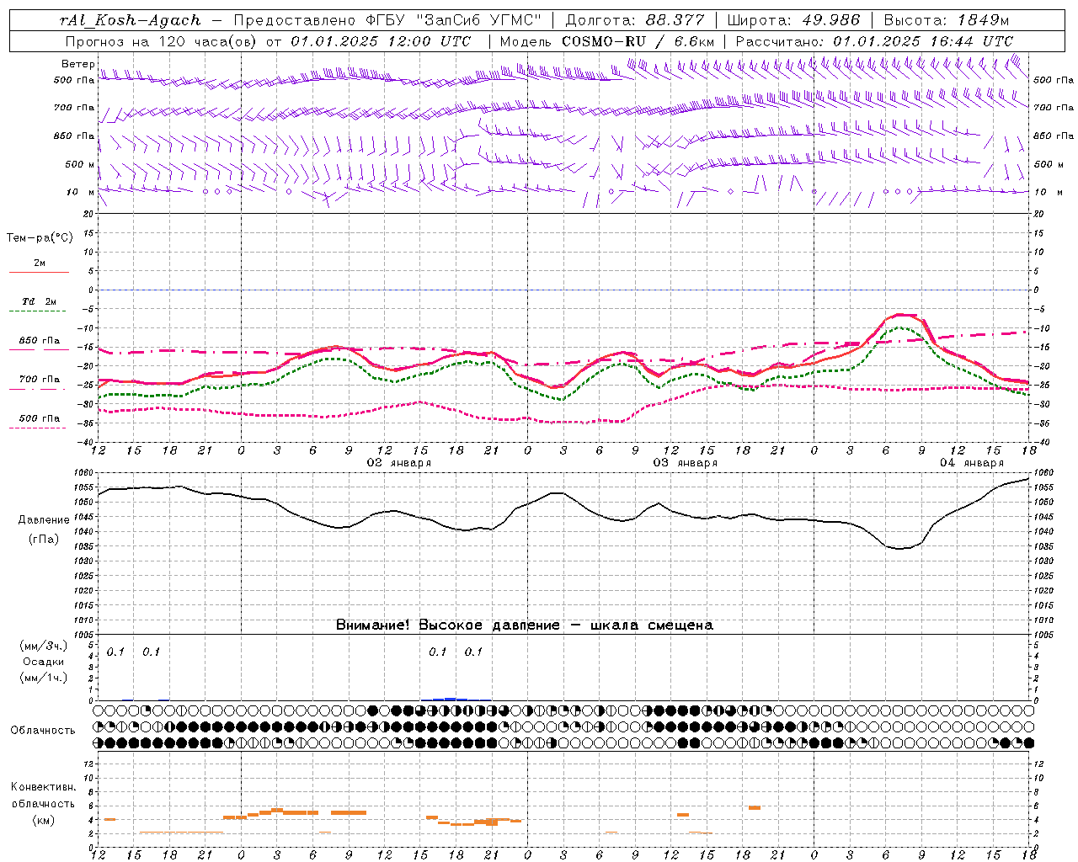1078x862 pixels.
Task: Click the Модель COSMO-RU / 6.6км label
Action: coord(607,41)
